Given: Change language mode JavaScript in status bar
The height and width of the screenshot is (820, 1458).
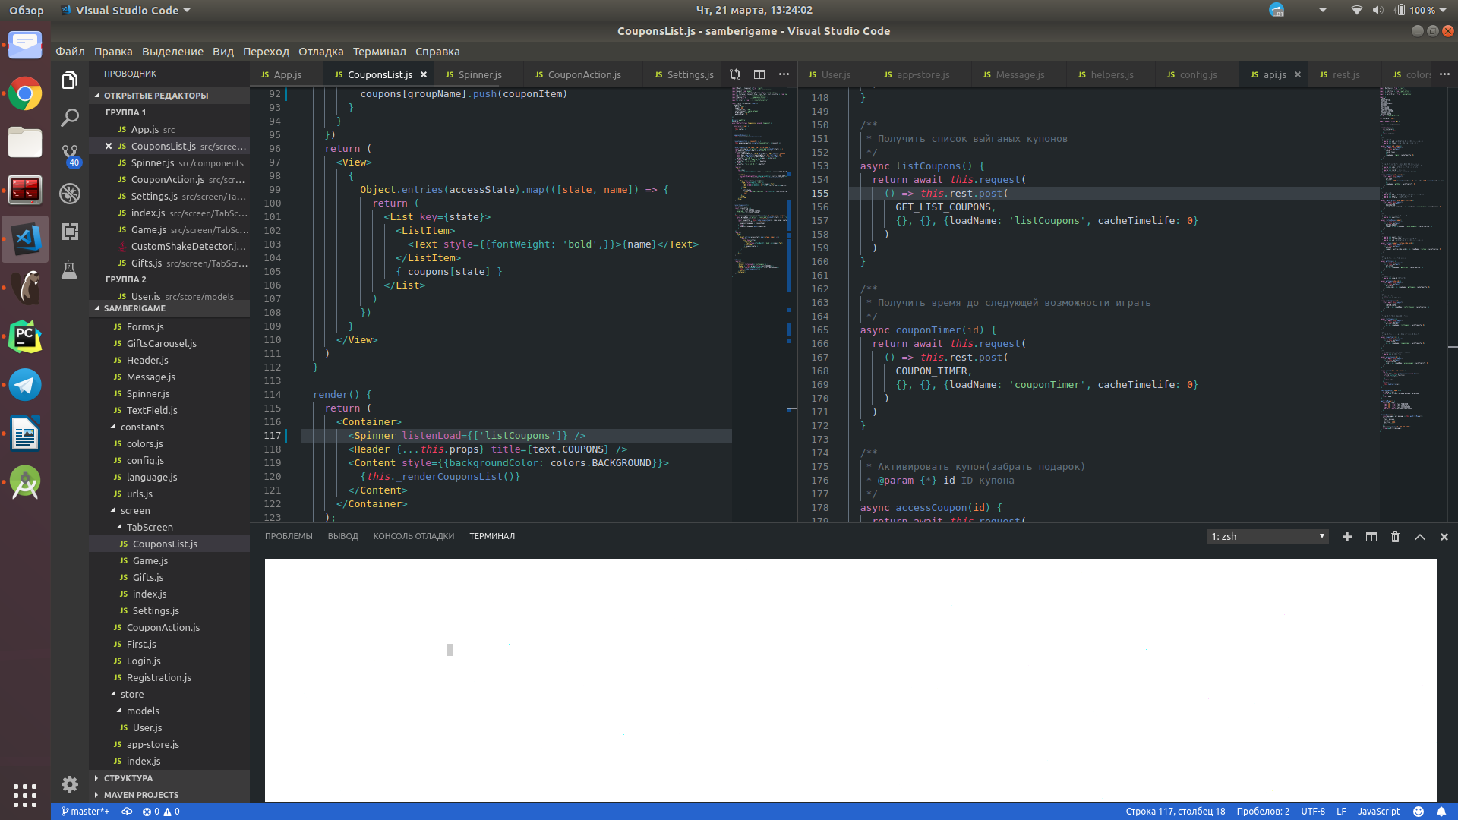Looking at the screenshot, I should click(x=1378, y=812).
